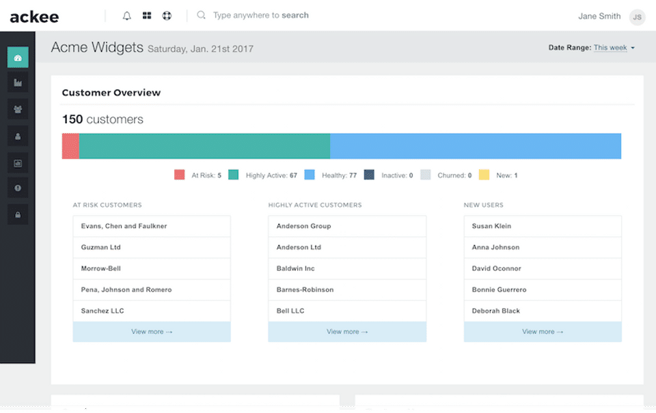This screenshot has width=656, height=413.
Task: Open Barnes-Robinson customer
Action: [x=347, y=289]
